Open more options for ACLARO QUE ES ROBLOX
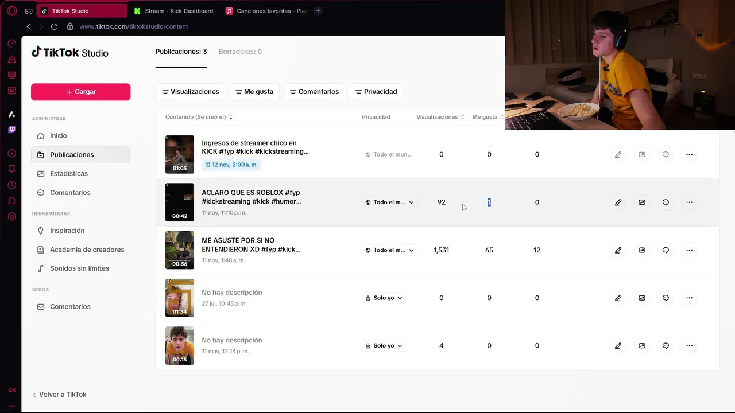This screenshot has height=413, width=735. pos(690,202)
